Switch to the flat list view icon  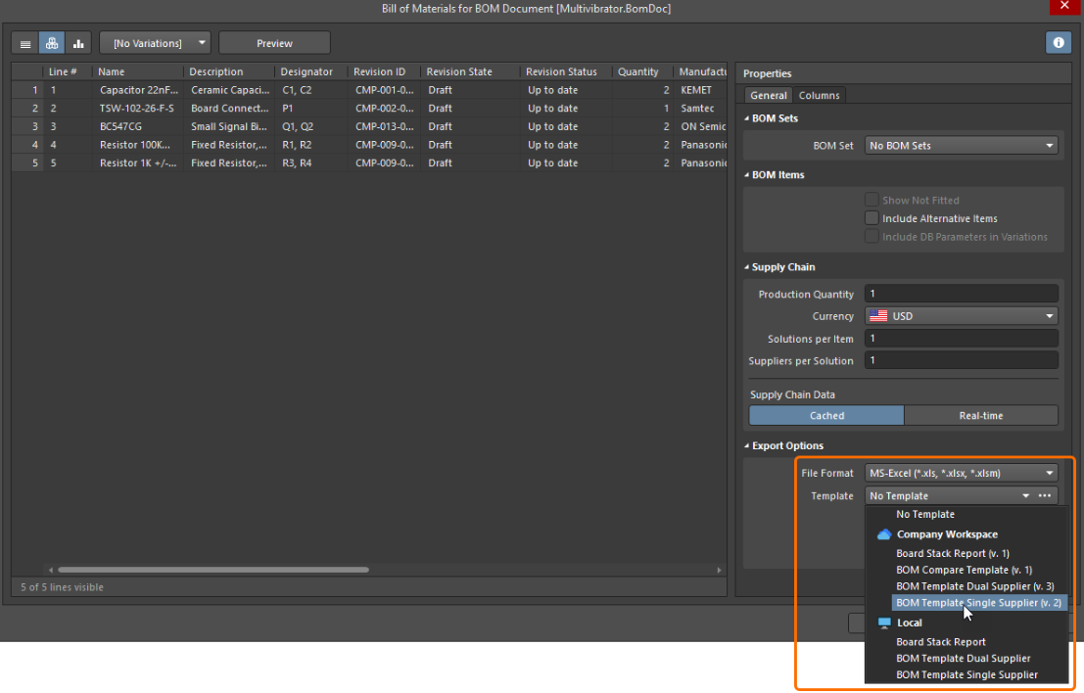pyautogui.click(x=25, y=43)
